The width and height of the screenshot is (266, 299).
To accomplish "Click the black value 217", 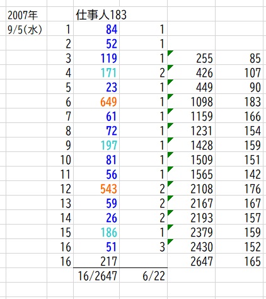I will pos(108,261).
